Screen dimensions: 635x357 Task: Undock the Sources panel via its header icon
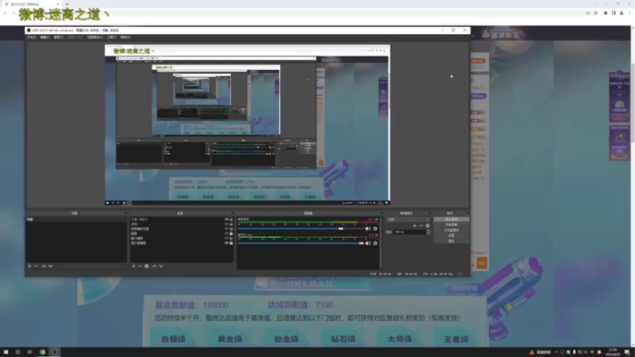point(232,213)
